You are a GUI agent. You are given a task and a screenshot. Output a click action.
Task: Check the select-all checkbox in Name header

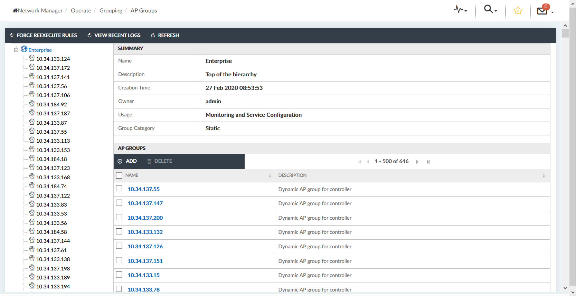pyautogui.click(x=119, y=175)
